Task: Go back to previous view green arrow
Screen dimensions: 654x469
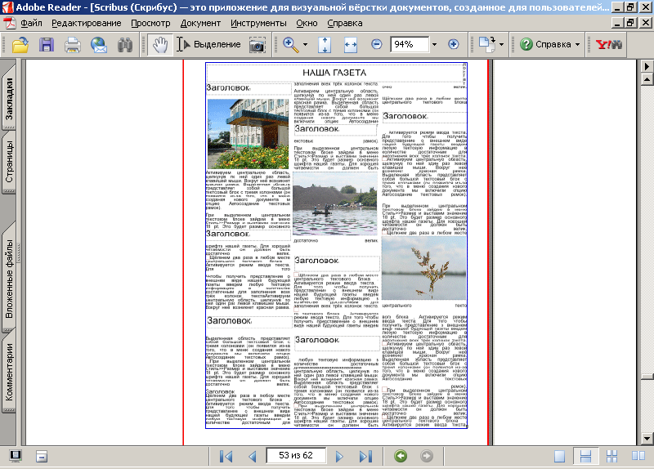Action: pyautogui.click(x=401, y=456)
